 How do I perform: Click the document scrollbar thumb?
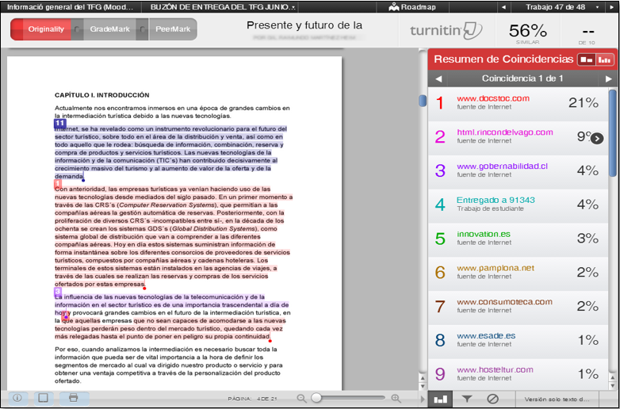(423, 101)
